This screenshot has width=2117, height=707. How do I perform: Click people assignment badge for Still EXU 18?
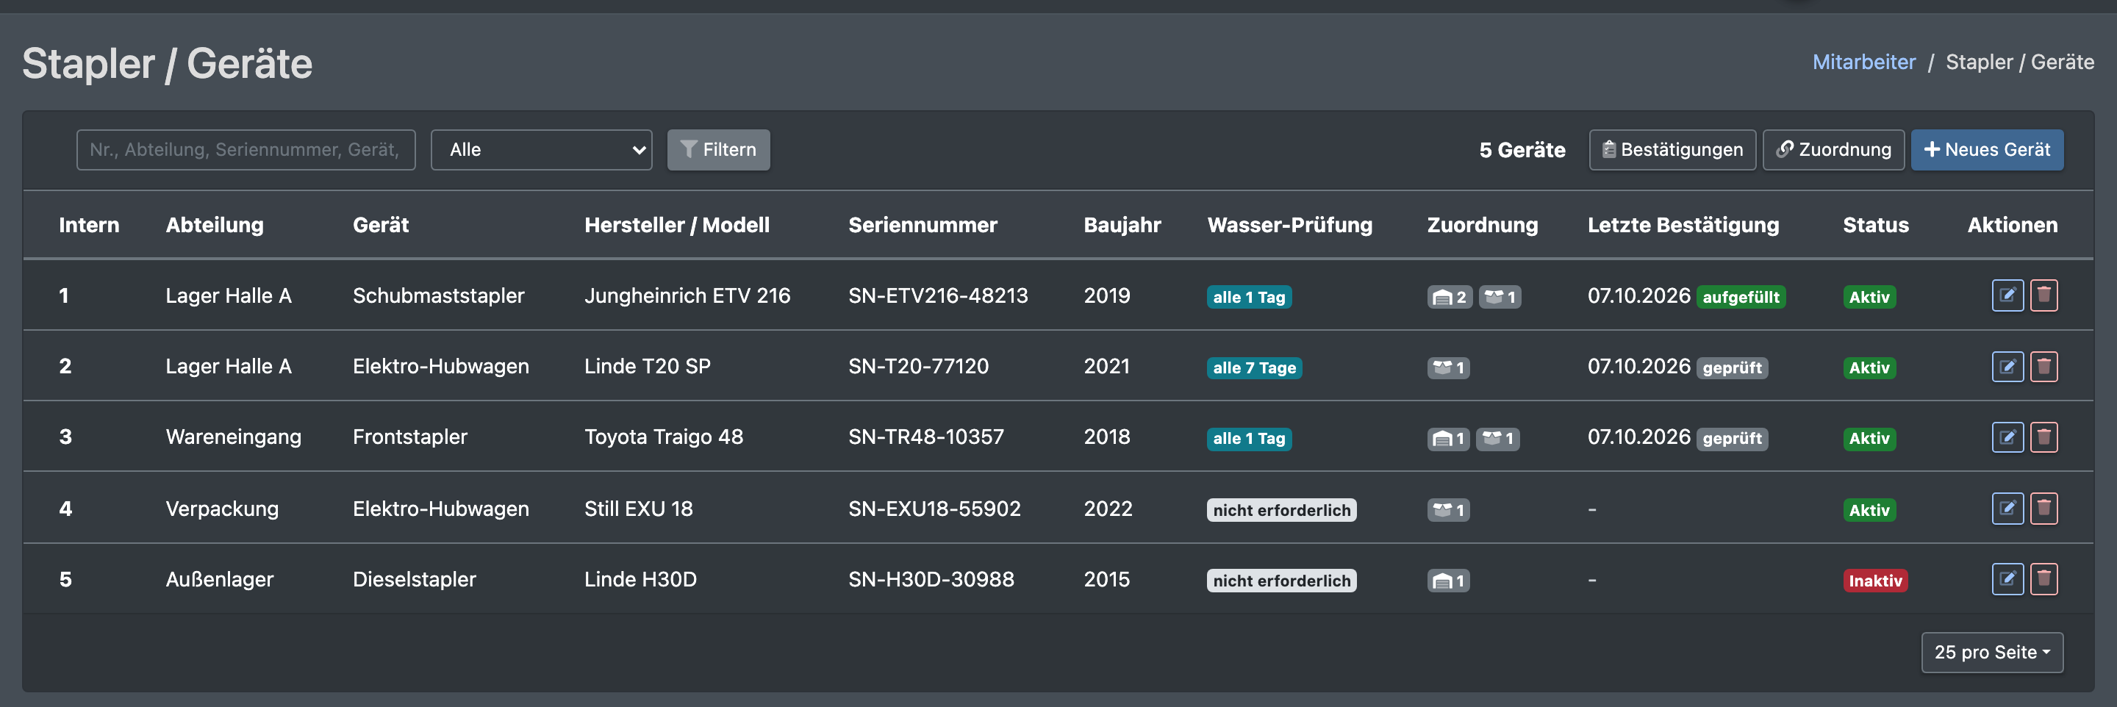[x=1448, y=510]
